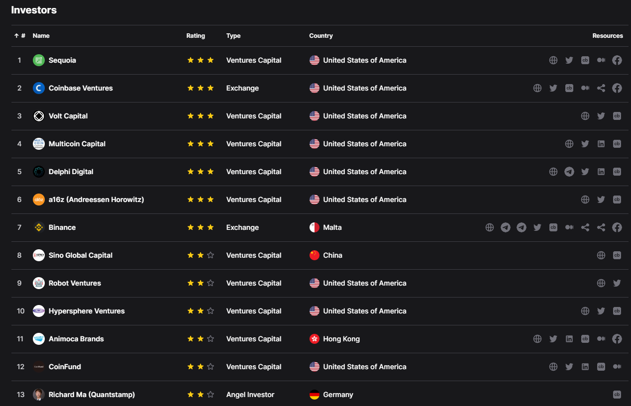Open the Binance investor name link
631x406 pixels.
click(62, 227)
